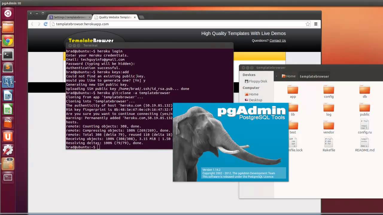Open System Settings wrench-gear icon

(x=8, y=150)
